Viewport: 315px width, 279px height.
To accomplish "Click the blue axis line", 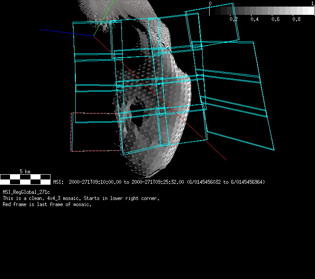I will click(65, 33).
